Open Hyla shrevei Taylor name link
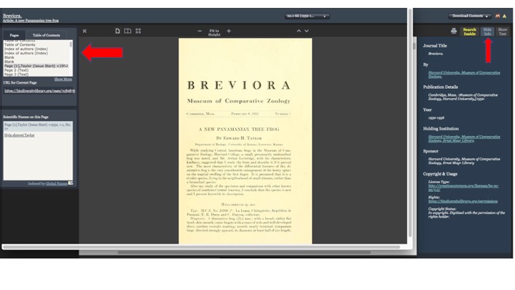 point(19,135)
